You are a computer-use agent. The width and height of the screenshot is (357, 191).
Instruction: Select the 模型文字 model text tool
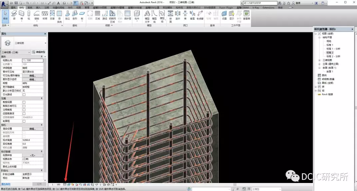click(147, 16)
